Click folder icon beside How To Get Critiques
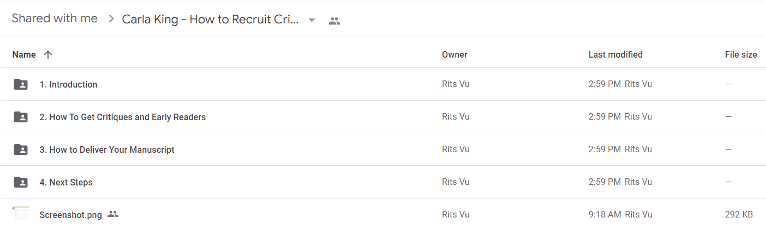Image resolution: width=766 pixels, height=230 pixels. point(20,117)
